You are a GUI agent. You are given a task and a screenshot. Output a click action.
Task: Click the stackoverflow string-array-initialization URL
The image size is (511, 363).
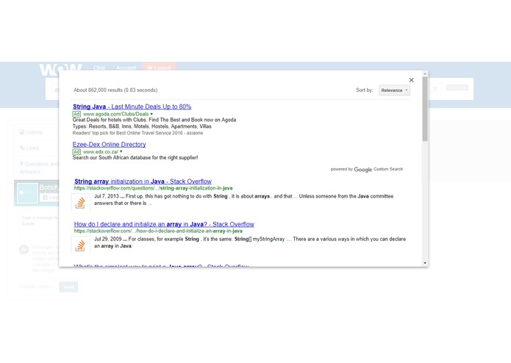pyautogui.click(x=153, y=188)
